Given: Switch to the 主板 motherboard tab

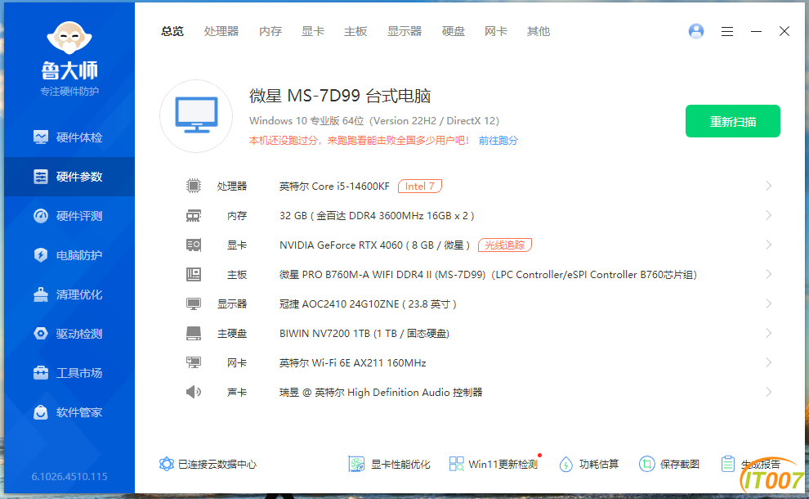Looking at the screenshot, I should click(355, 31).
